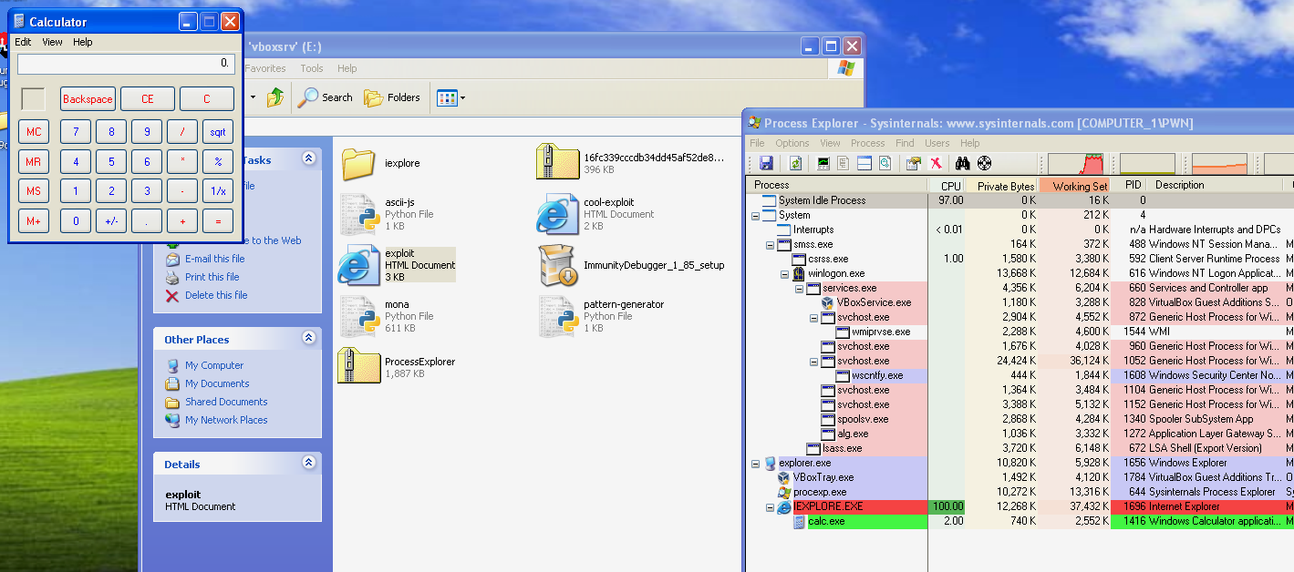The height and width of the screenshot is (572, 1294).
Task: Collapse the explorer.exe tree node
Action: click(x=755, y=463)
